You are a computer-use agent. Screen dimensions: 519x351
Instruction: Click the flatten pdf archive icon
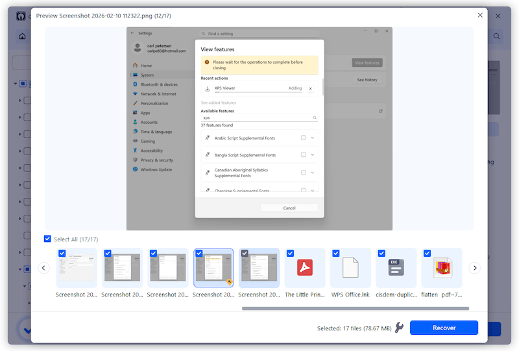tap(442, 267)
